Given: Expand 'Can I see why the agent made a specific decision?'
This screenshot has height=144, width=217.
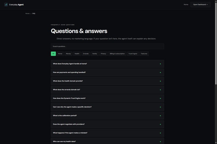Looking at the screenshot, I should (107, 107).
